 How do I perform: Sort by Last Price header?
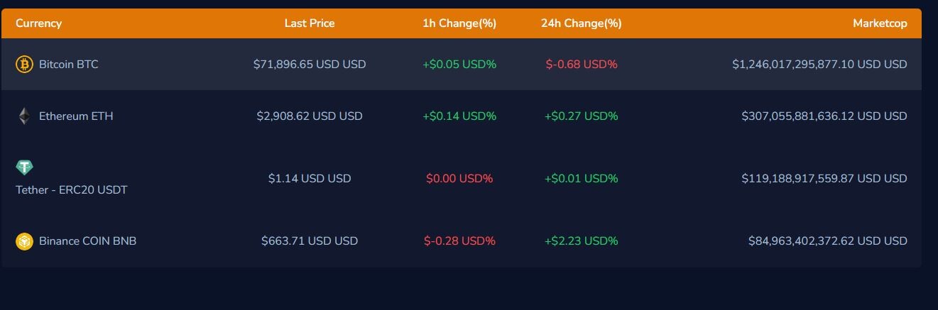[x=310, y=23]
